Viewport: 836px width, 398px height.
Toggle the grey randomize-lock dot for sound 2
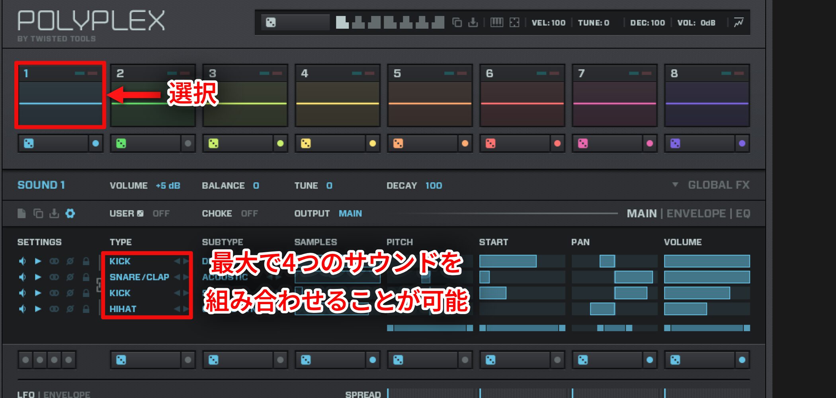(188, 143)
